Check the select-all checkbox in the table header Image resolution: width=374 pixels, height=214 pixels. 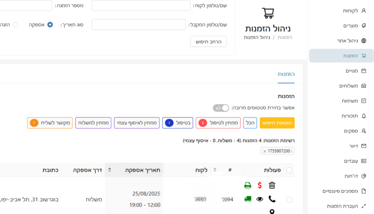289,170
